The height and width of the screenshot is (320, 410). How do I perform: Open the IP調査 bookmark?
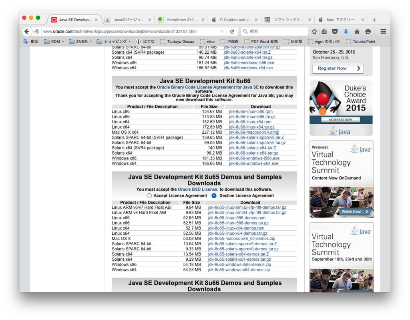229,41
